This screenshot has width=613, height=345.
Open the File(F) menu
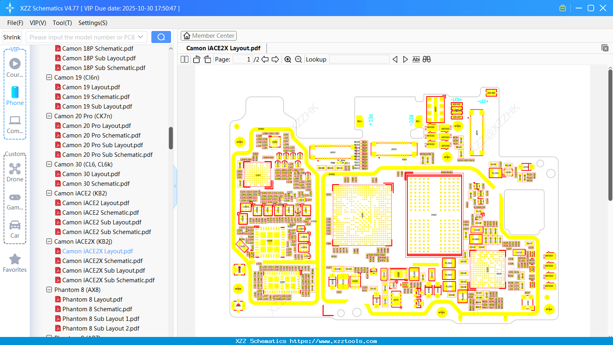pos(15,23)
